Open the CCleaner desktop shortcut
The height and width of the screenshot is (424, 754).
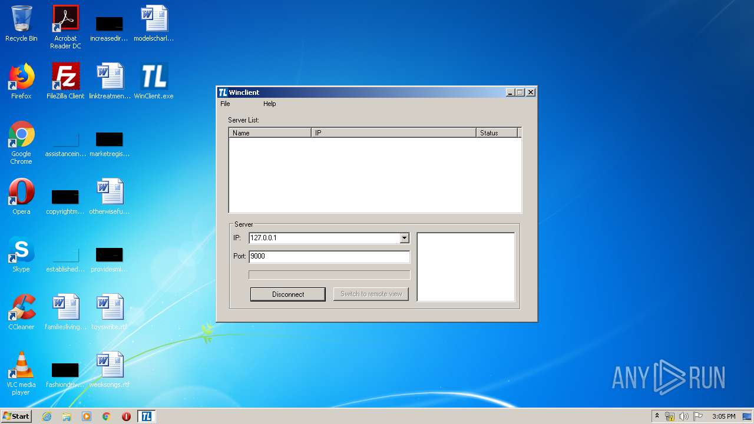[x=21, y=312]
